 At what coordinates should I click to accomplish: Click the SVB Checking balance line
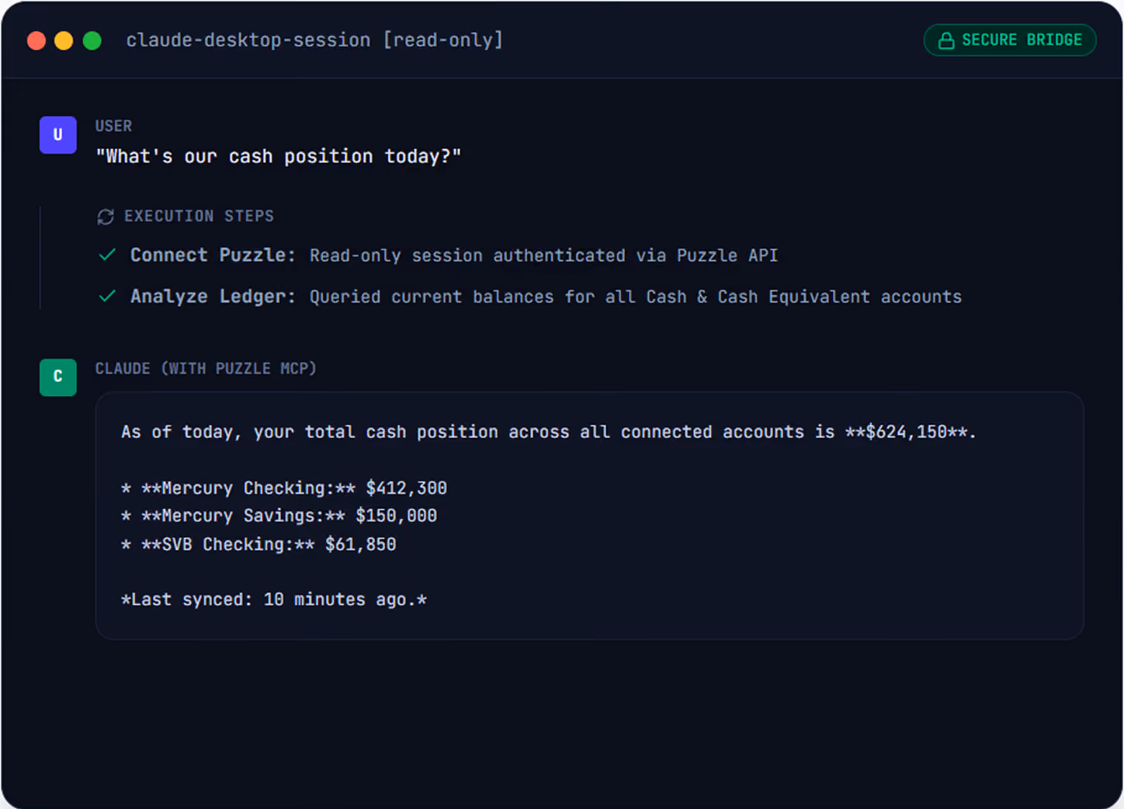tap(258, 544)
